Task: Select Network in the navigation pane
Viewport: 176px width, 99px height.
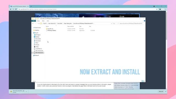Action: [x=37, y=55]
